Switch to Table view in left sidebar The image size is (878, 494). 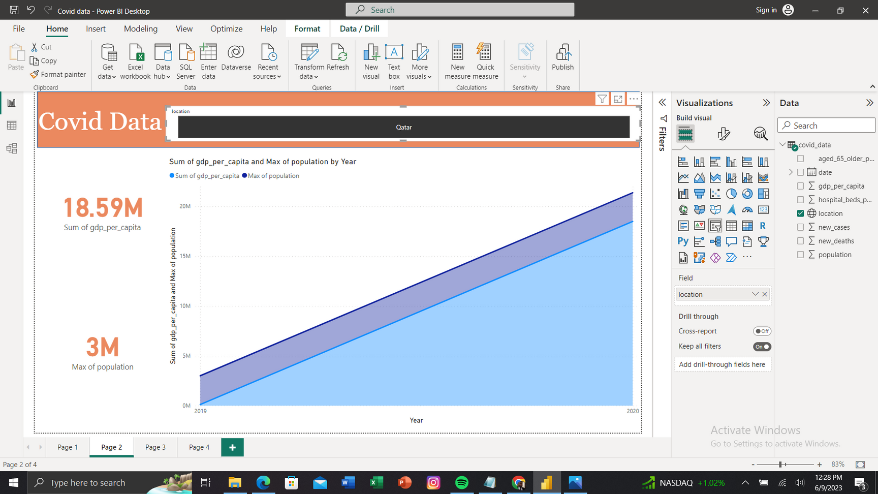tap(12, 126)
